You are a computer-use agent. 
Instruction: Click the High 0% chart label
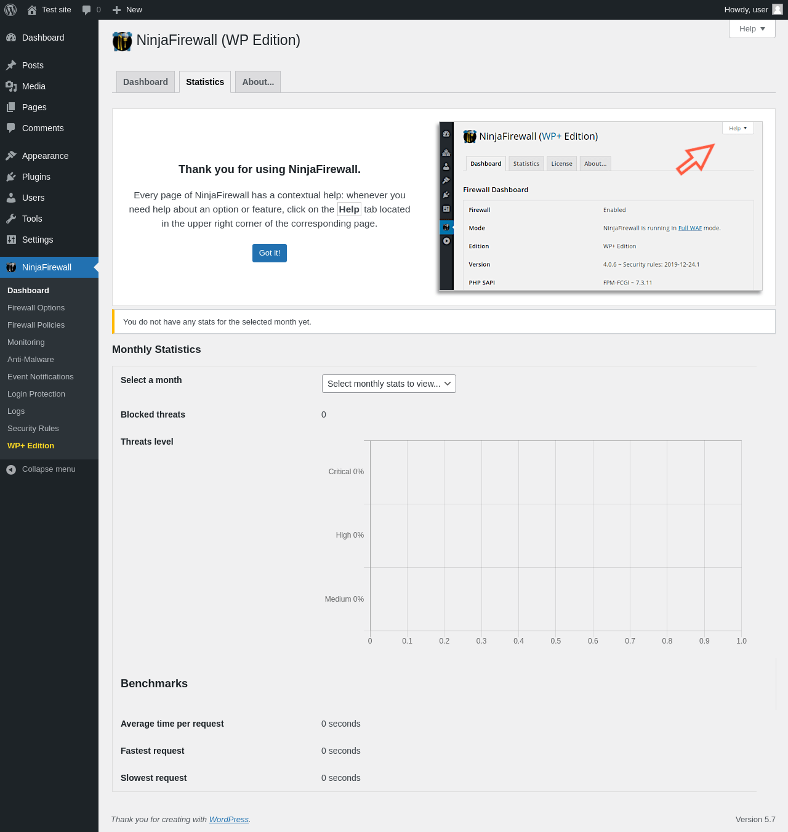click(350, 535)
